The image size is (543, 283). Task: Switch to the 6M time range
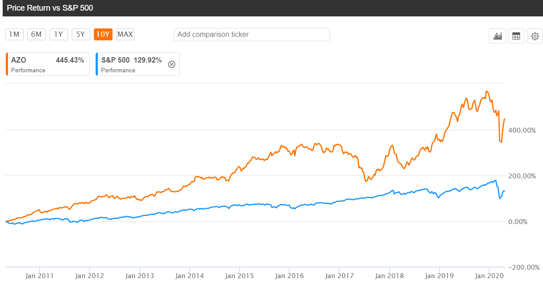tap(36, 34)
